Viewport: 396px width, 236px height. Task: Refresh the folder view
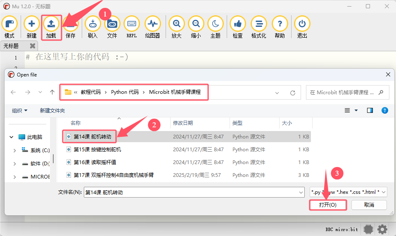tap(293, 93)
